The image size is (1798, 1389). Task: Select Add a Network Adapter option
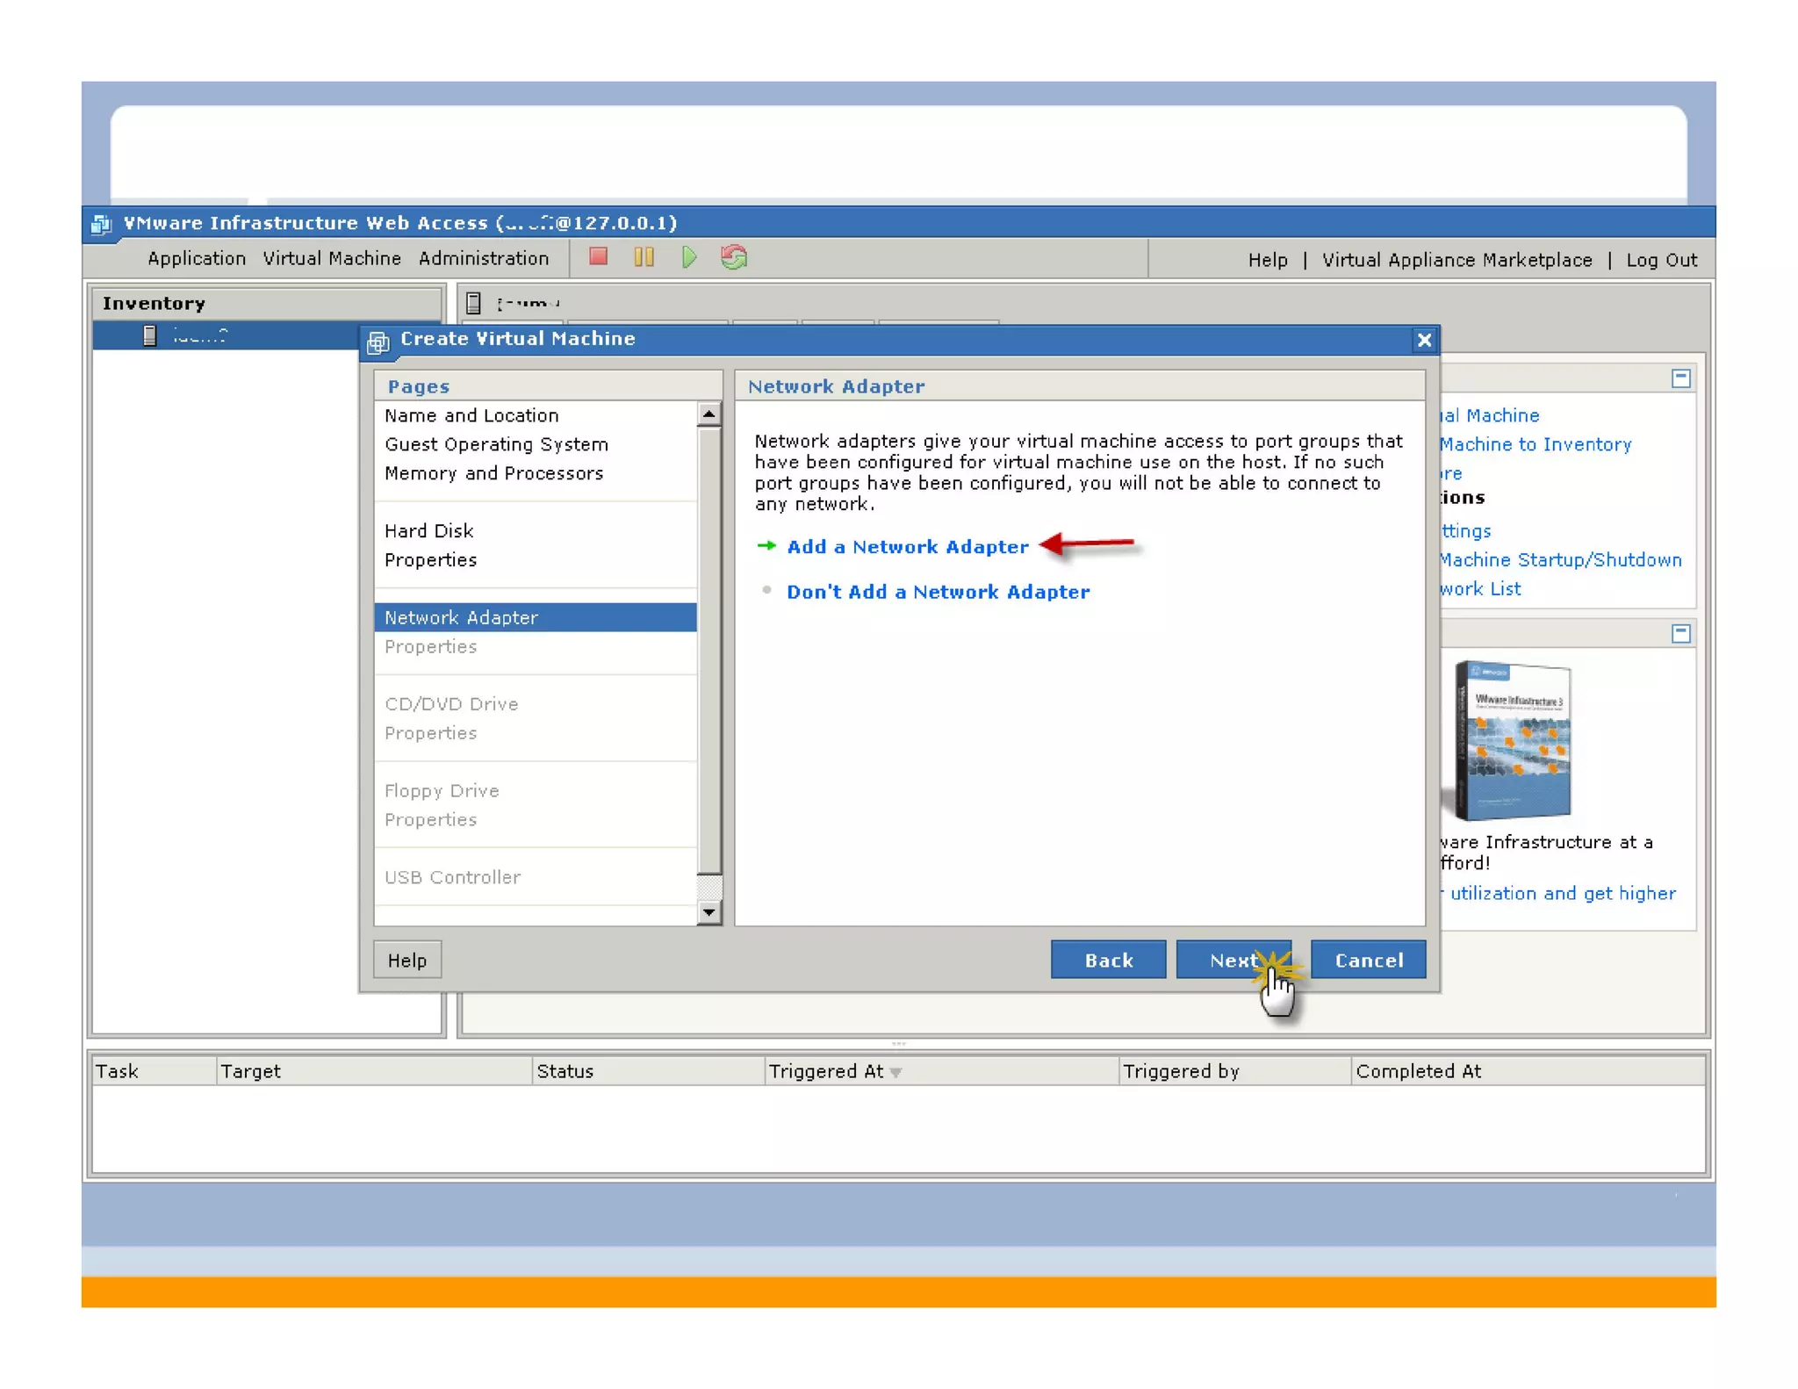point(907,546)
